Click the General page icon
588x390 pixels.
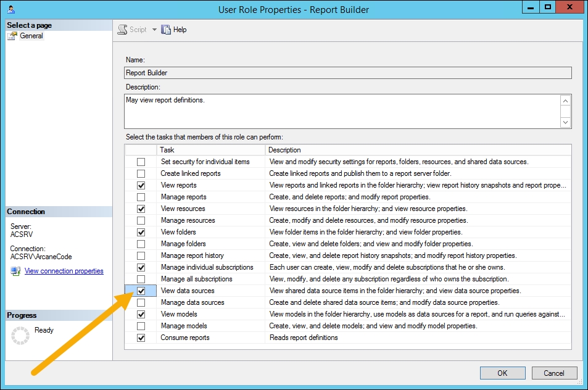[12, 36]
